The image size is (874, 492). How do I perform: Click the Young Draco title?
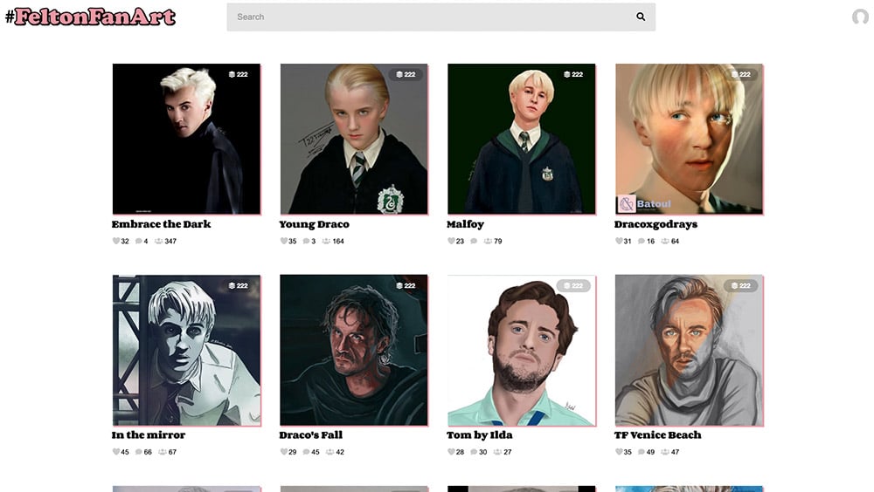click(x=315, y=224)
